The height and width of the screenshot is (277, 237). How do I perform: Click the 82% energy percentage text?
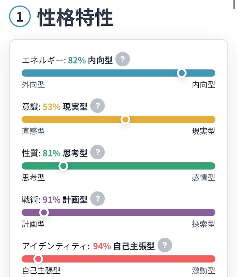pyautogui.click(x=77, y=60)
